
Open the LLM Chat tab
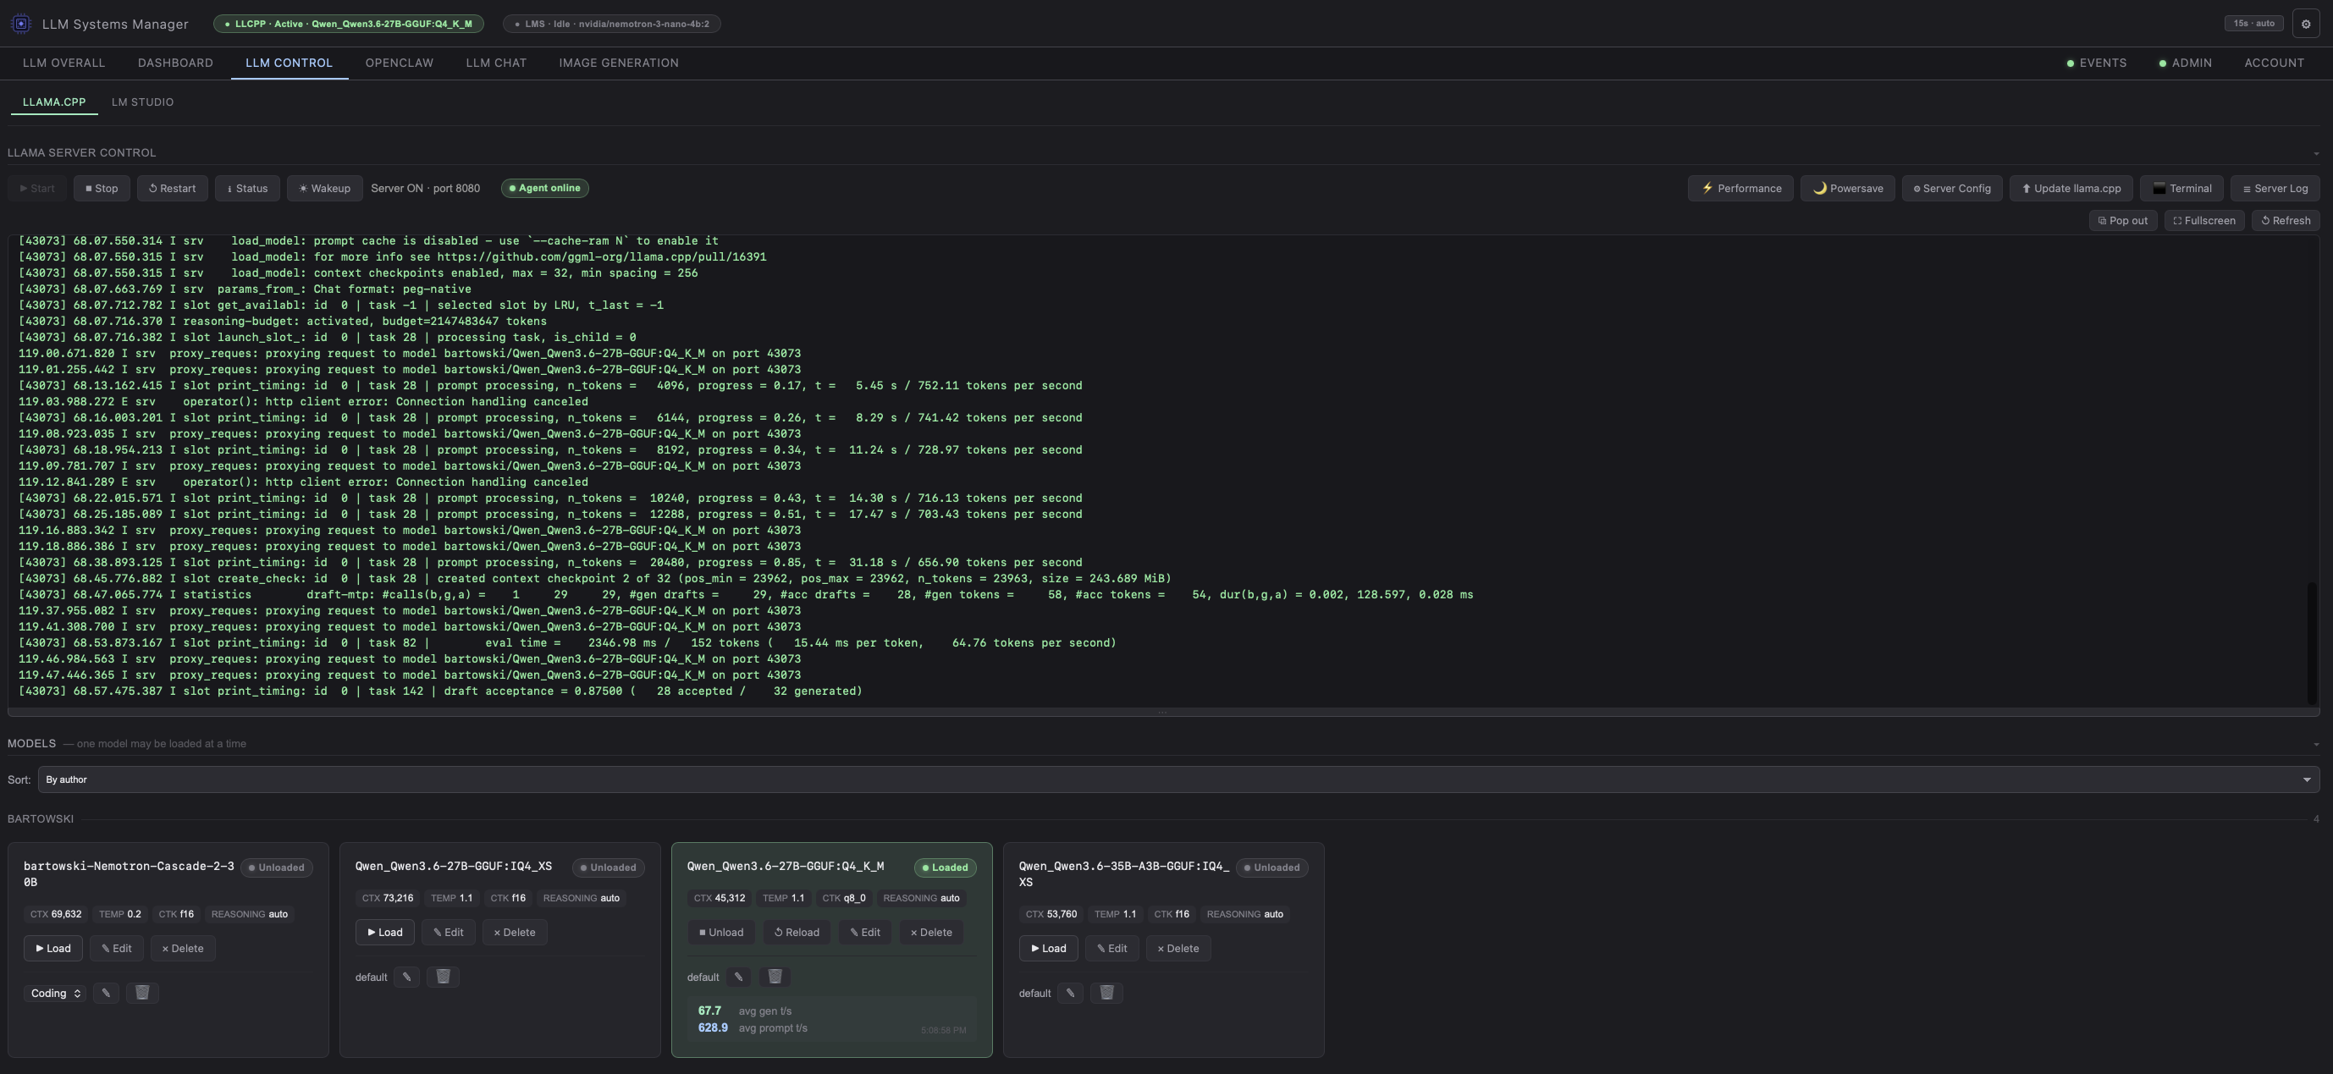click(x=496, y=63)
